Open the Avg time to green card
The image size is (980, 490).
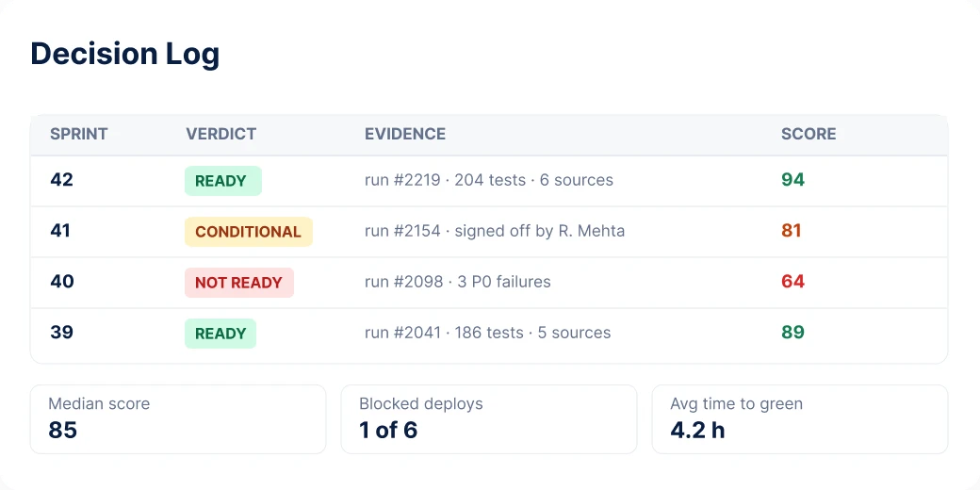point(800,419)
